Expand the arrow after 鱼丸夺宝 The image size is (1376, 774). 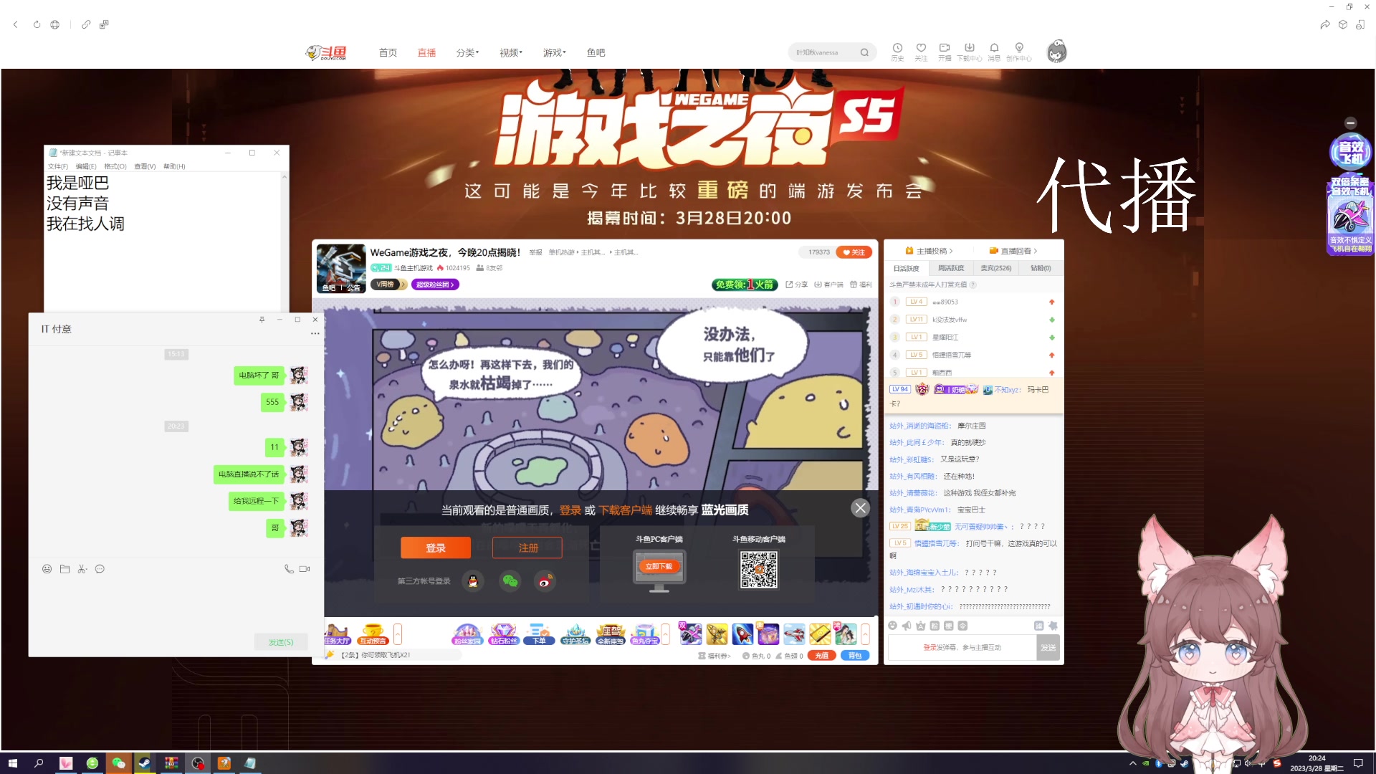[x=666, y=634]
